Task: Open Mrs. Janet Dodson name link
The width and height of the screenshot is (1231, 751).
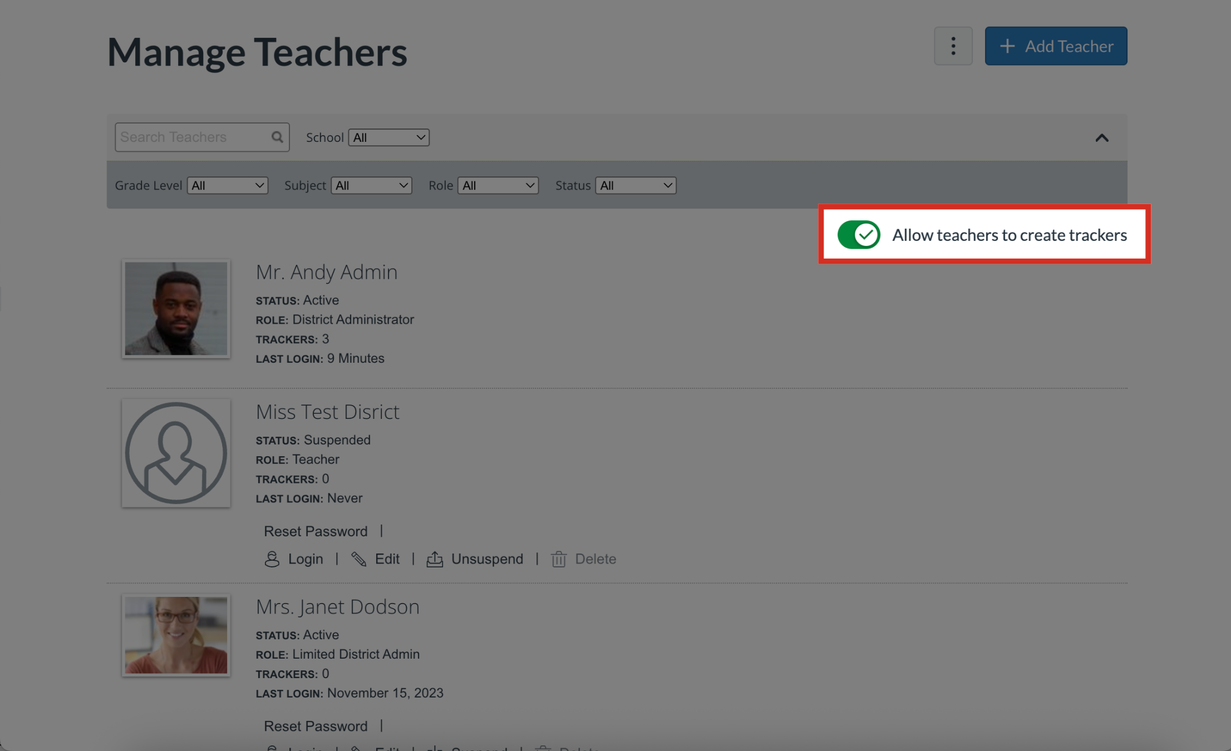Action: tap(337, 606)
